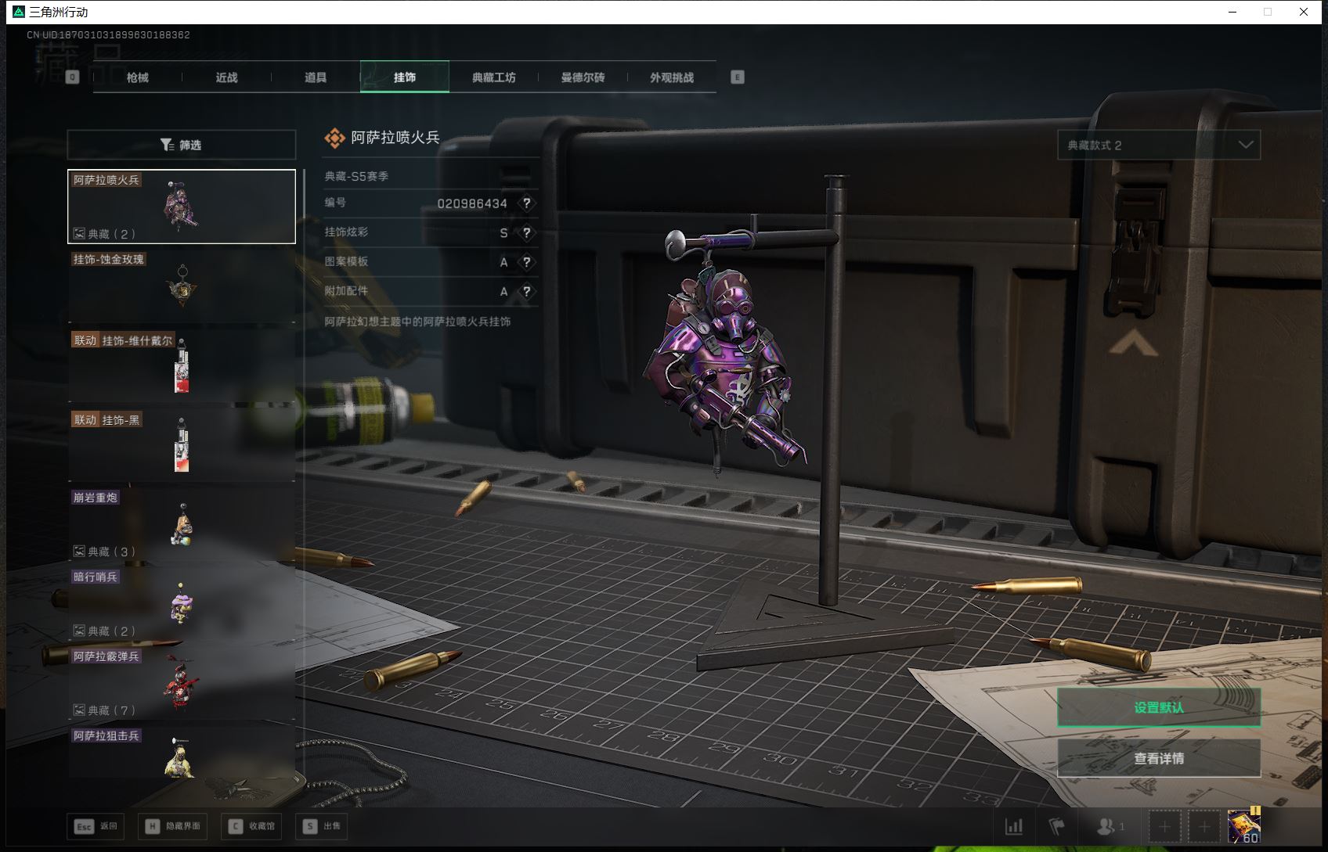Open the statistics bar chart icon

(x=1014, y=826)
